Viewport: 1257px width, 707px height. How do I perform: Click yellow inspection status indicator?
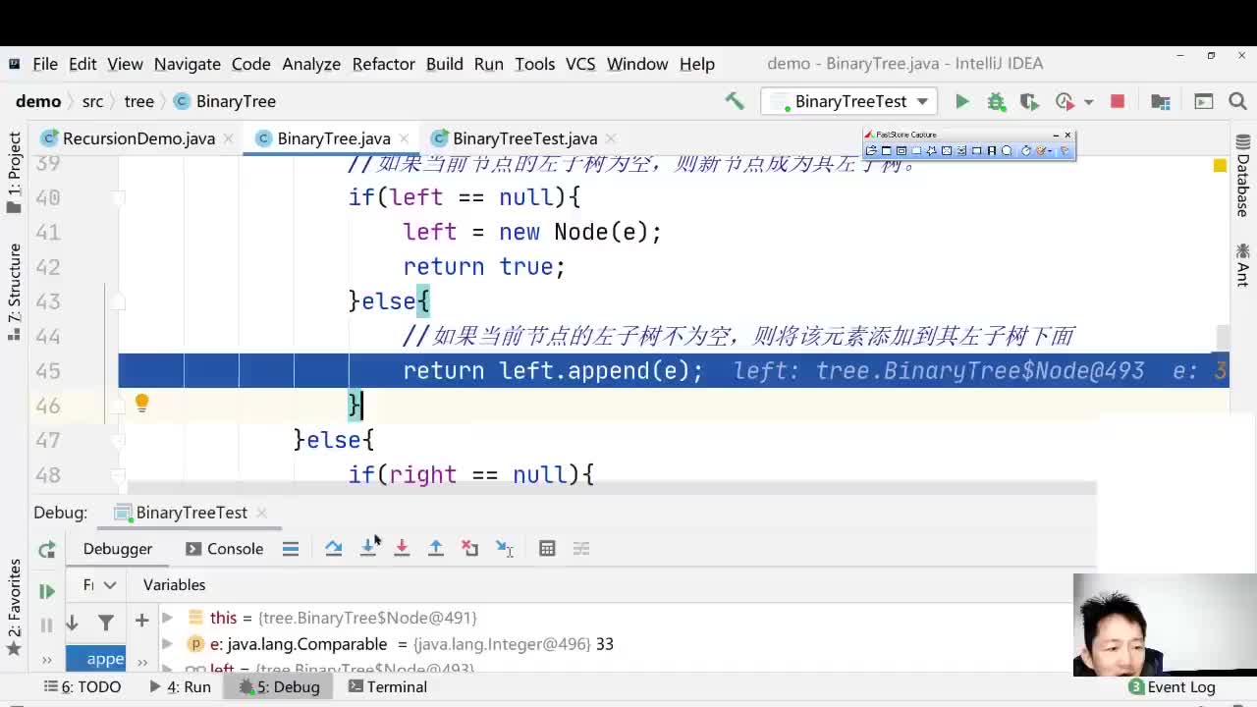point(1220,166)
